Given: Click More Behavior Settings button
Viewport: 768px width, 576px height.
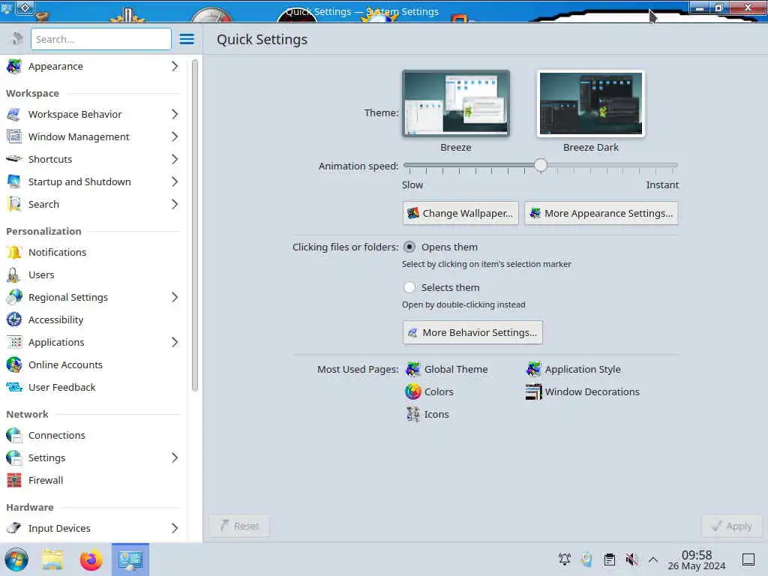Looking at the screenshot, I should 472,332.
